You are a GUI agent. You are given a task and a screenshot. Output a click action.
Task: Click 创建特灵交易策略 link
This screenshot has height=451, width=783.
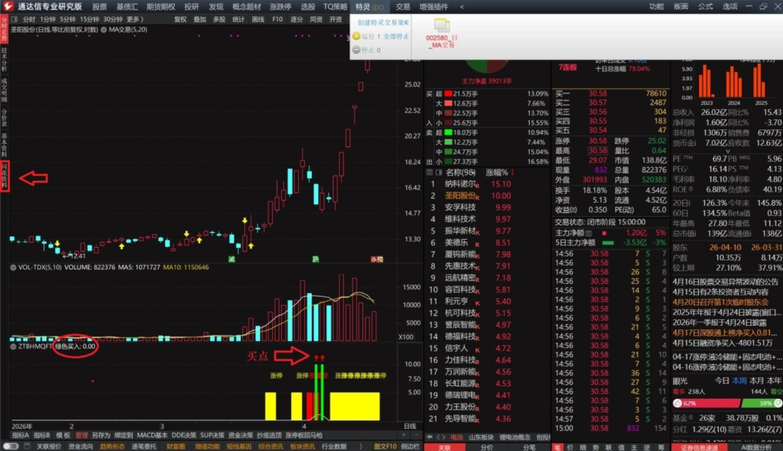383,22
